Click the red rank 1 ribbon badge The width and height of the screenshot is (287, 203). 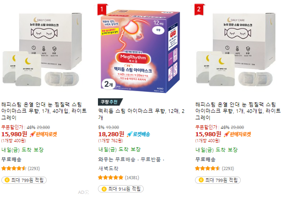point(102,9)
